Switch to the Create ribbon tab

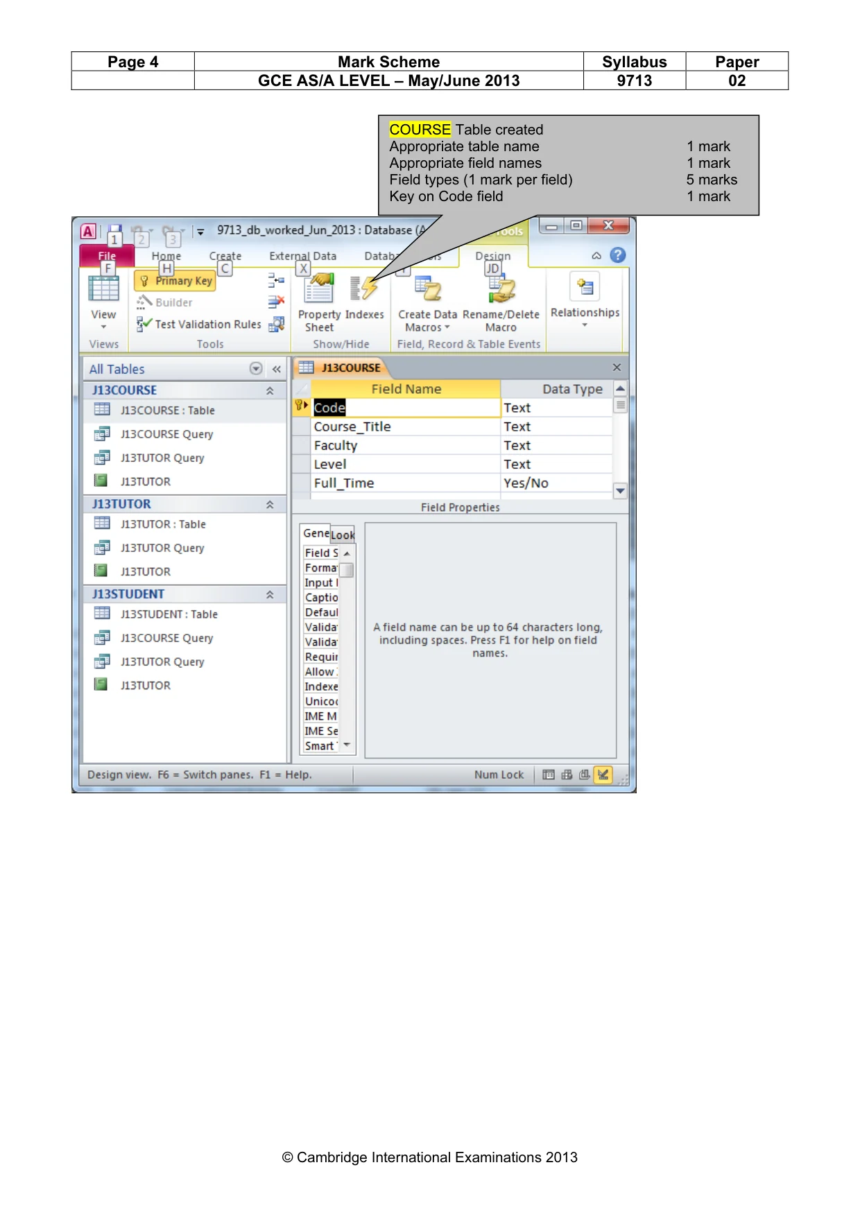click(x=225, y=256)
